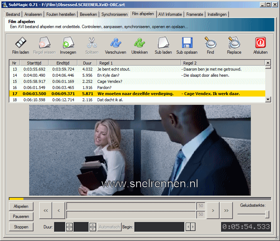
Task: Click the Film laden filmstrip icon
Action: point(21,43)
